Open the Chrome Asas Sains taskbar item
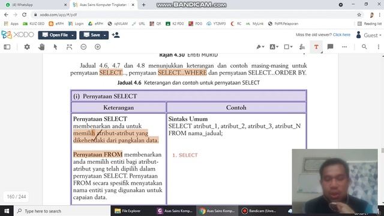The width and height of the screenshot is (384, 216). click(x=217, y=211)
